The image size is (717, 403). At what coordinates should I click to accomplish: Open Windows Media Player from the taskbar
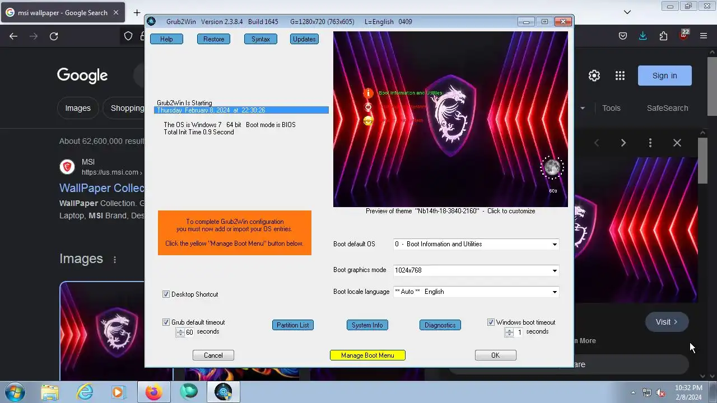(x=119, y=392)
